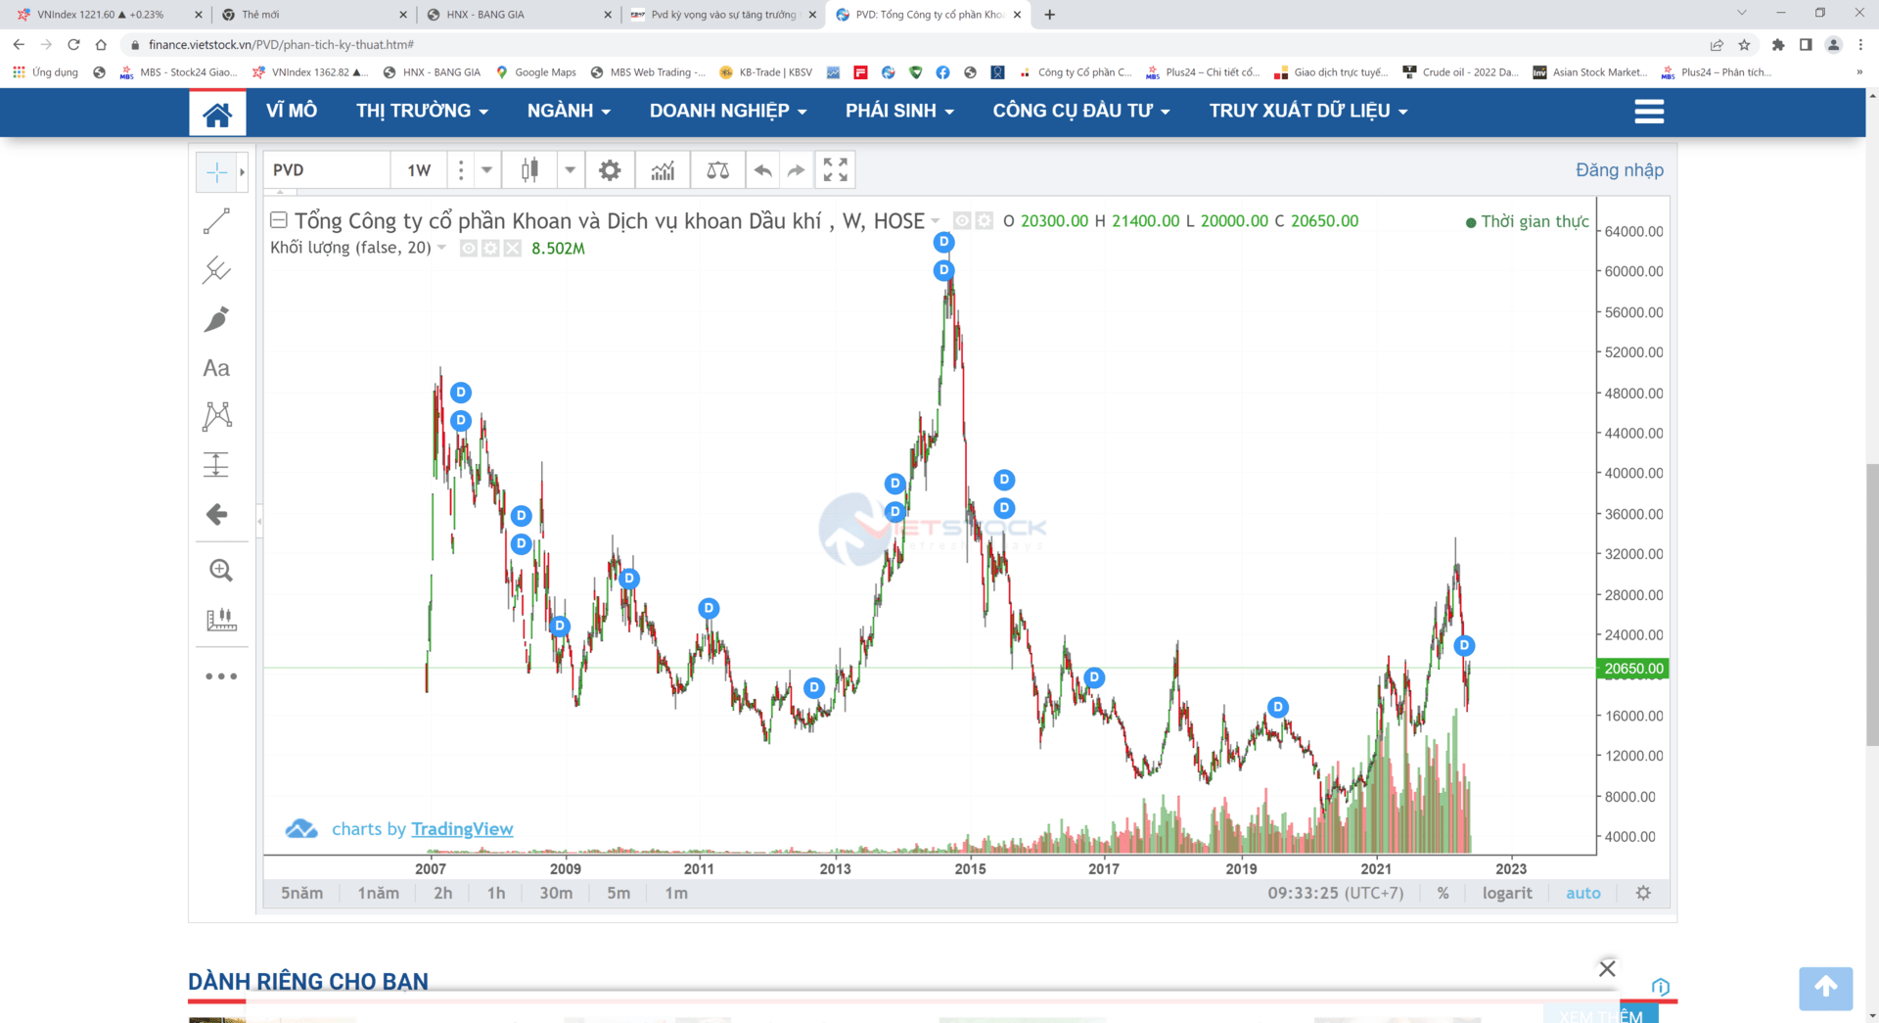Toggle auto scaling of the price axis
Image resolution: width=1879 pixels, height=1023 pixels.
tap(1582, 893)
